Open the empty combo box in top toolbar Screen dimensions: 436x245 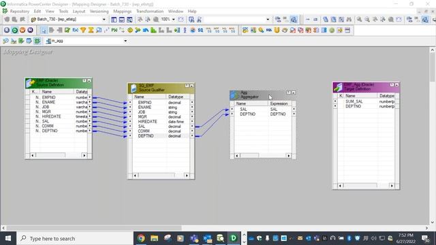[x=268, y=20]
